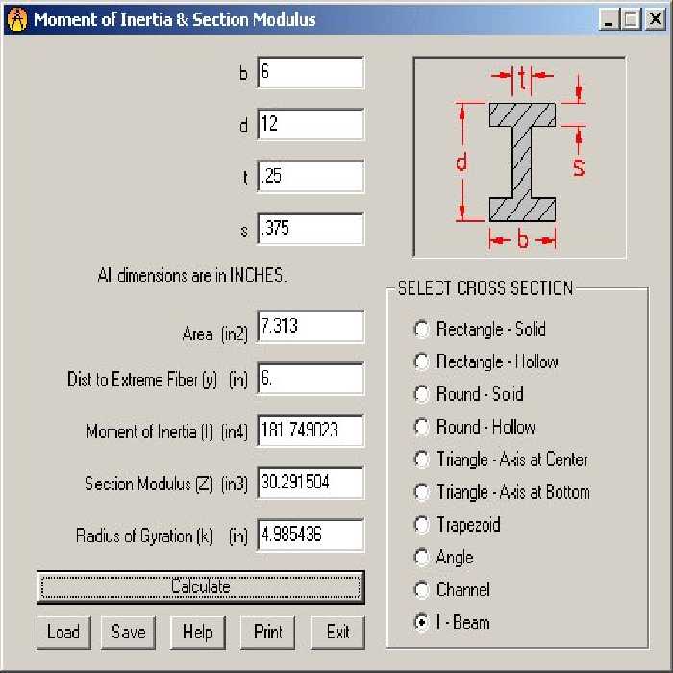Image resolution: width=673 pixels, height=673 pixels.
Task: Focus the t thickness input field
Action: 311,176
